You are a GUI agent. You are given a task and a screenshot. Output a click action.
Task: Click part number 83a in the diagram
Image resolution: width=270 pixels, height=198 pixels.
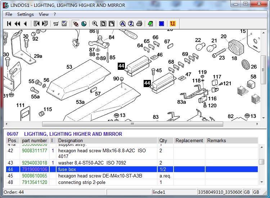(181, 102)
